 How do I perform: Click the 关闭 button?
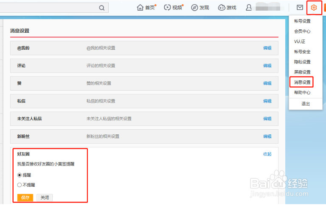click(x=45, y=197)
